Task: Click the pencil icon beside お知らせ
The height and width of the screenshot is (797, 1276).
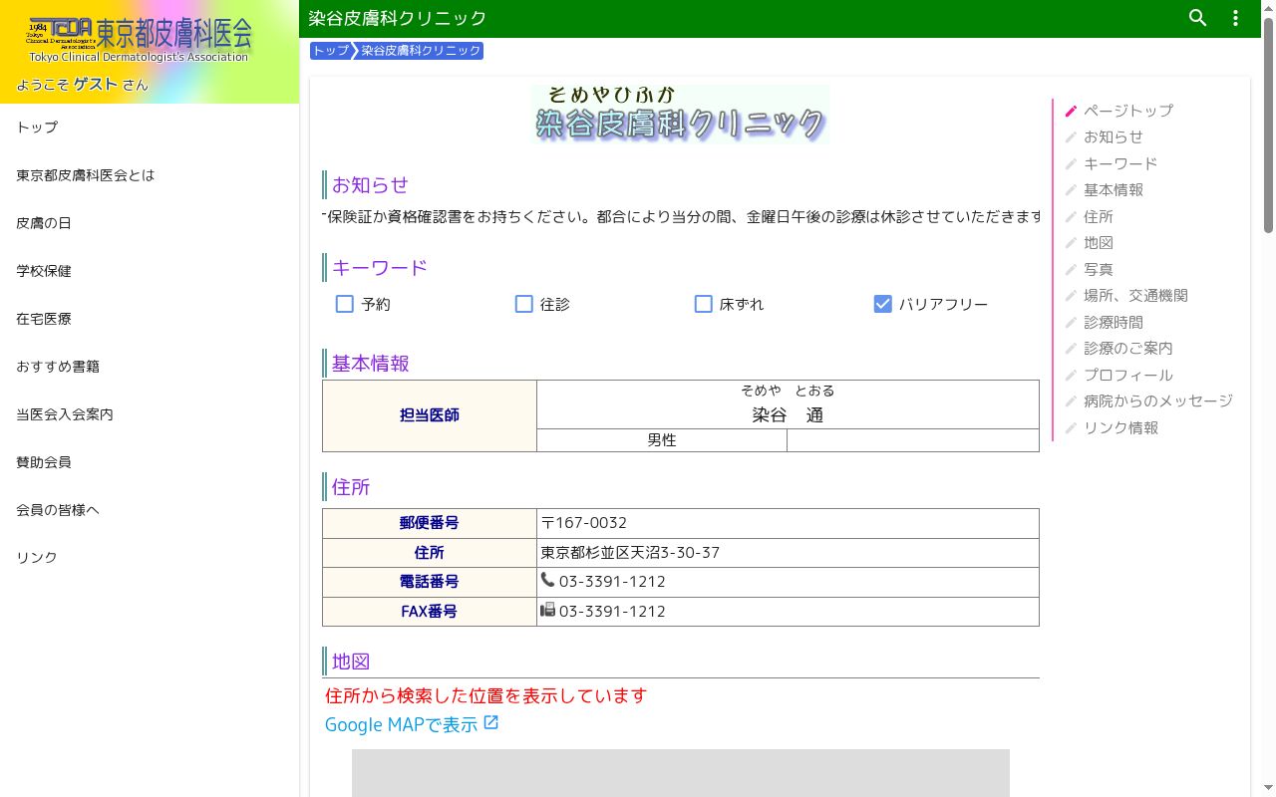Action: tap(1071, 137)
